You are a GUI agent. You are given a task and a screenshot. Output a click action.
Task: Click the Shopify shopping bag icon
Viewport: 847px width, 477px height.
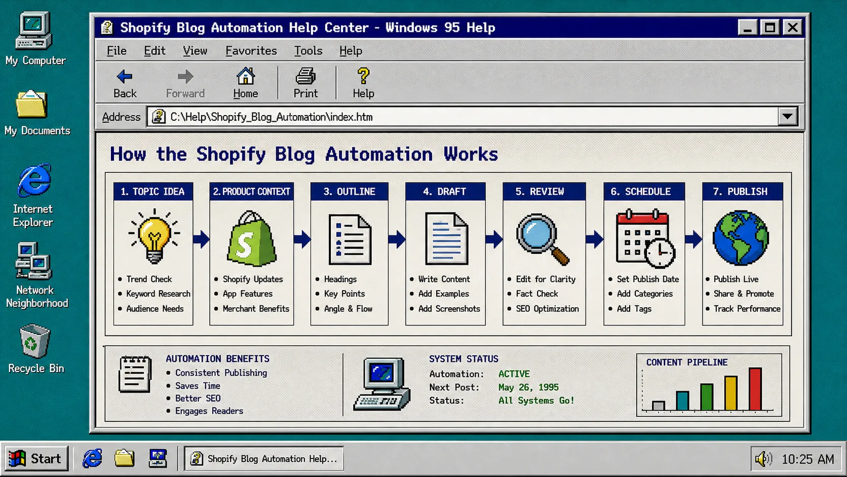pos(251,238)
